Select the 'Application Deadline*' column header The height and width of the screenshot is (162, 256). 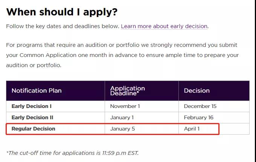[x=127, y=91]
